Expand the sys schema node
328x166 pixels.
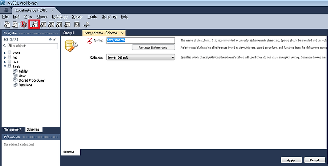[x=5, y=62]
